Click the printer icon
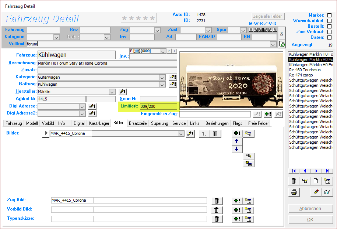The height and width of the screenshot is (229, 337). (x=294, y=192)
